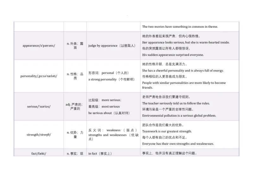Screen dimensions: 253x179
Task: Select the word cell "personality/ˌpɜːsə'næləti/"
Action: point(39,76)
